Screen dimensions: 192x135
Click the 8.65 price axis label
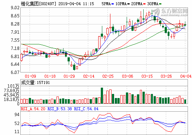coord(15,16)
